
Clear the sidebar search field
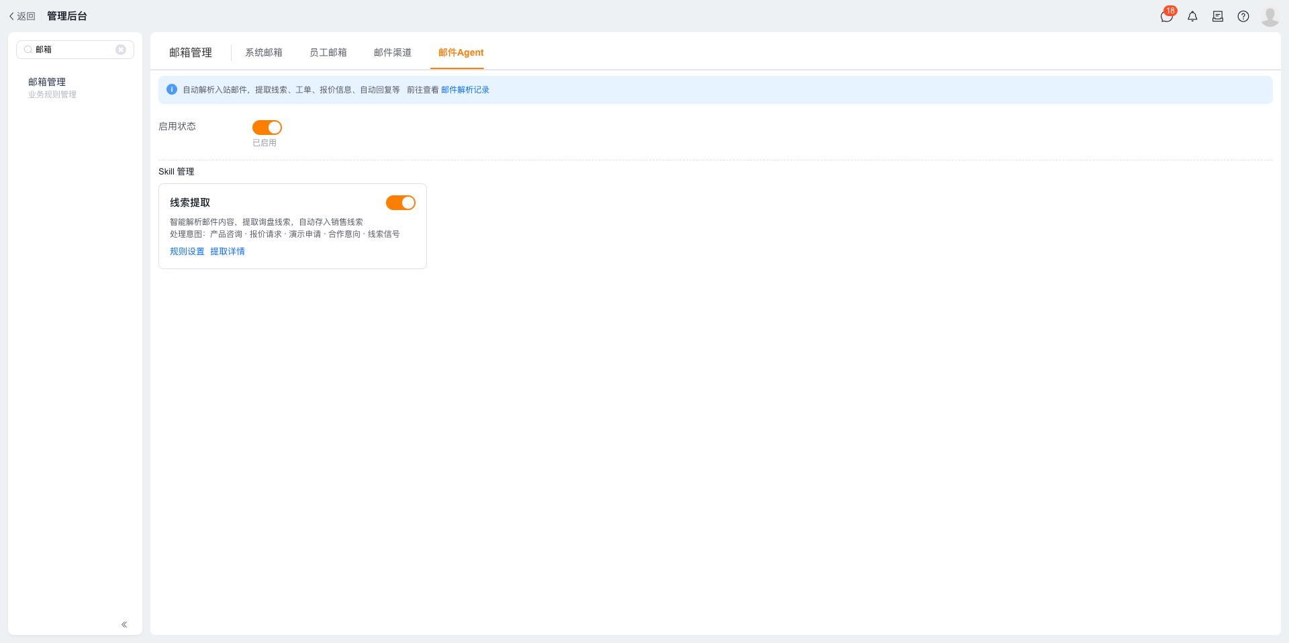click(121, 50)
